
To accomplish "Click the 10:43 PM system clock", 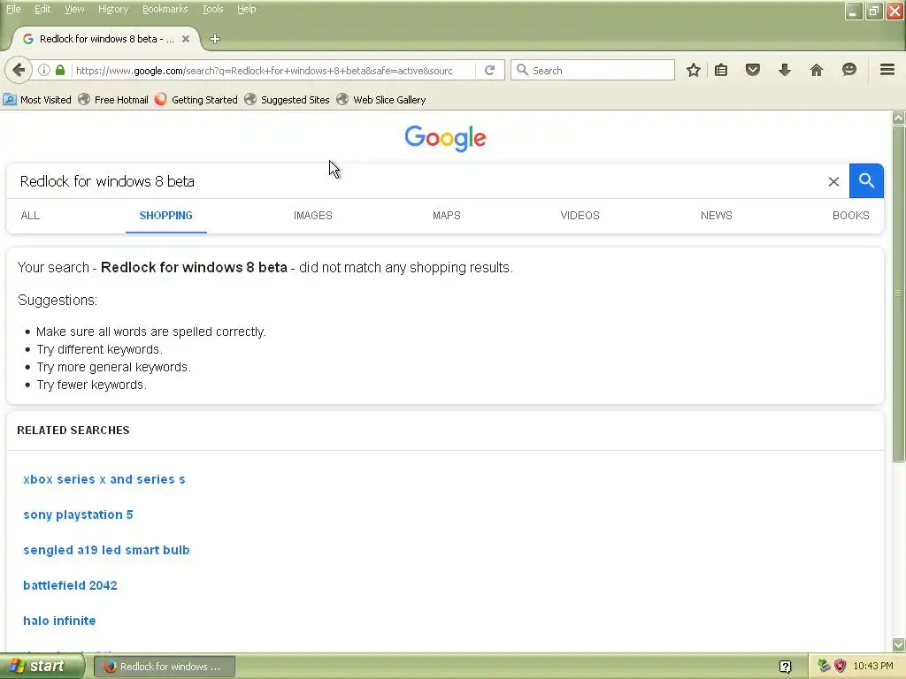I will pos(873,667).
